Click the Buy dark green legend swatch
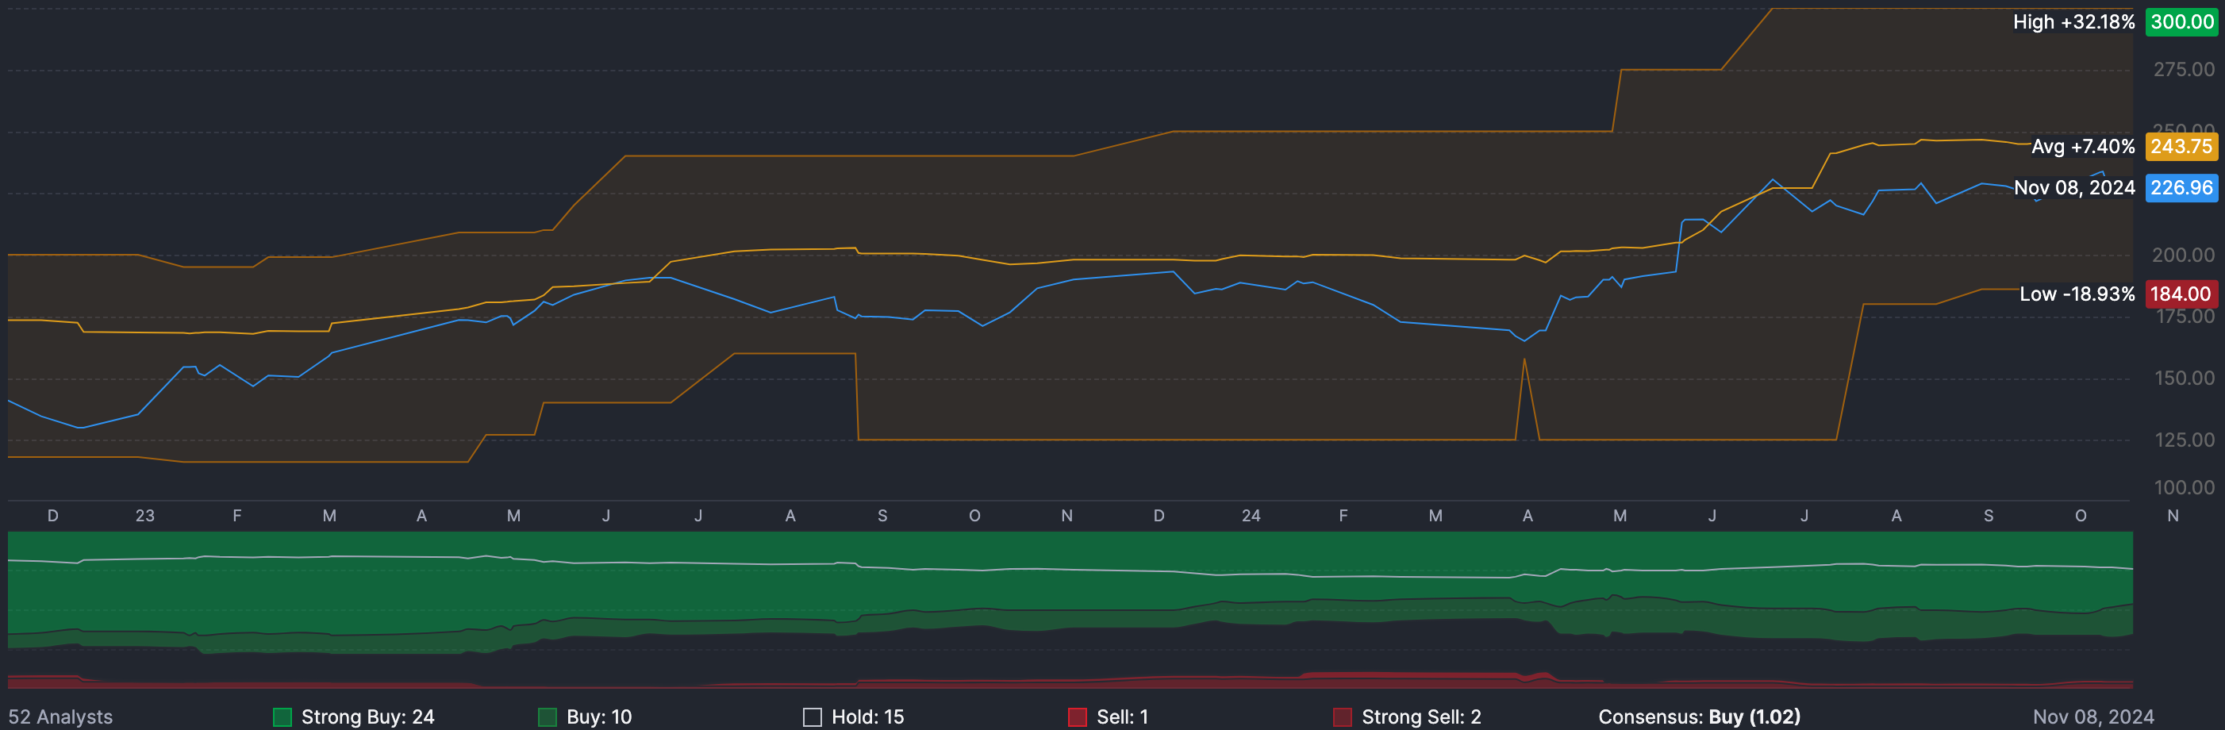The width and height of the screenshot is (2225, 730). pos(547,717)
